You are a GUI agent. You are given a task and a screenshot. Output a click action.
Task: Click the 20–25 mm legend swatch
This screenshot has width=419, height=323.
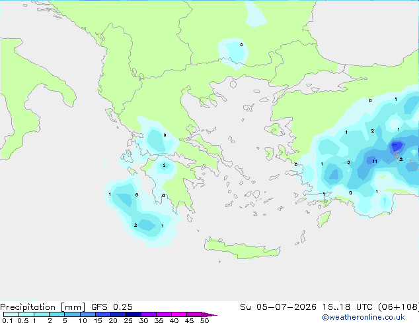pyautogui.click(x=118, y=314)
